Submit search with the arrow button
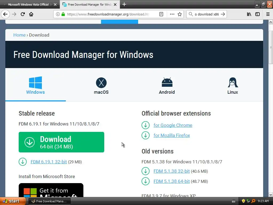The image size is (273, 205). pyautogui.click(x=223, y=14)
